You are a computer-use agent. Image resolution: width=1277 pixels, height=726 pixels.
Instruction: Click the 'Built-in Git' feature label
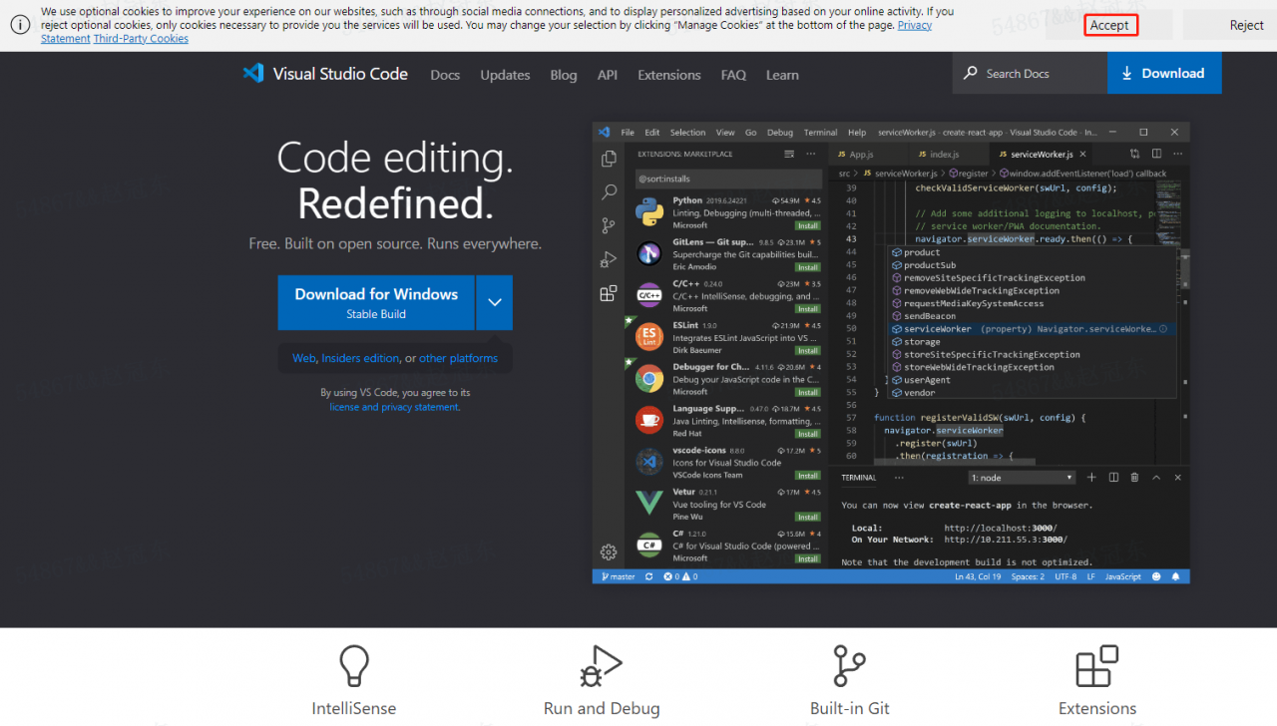(x=850, y=708)
